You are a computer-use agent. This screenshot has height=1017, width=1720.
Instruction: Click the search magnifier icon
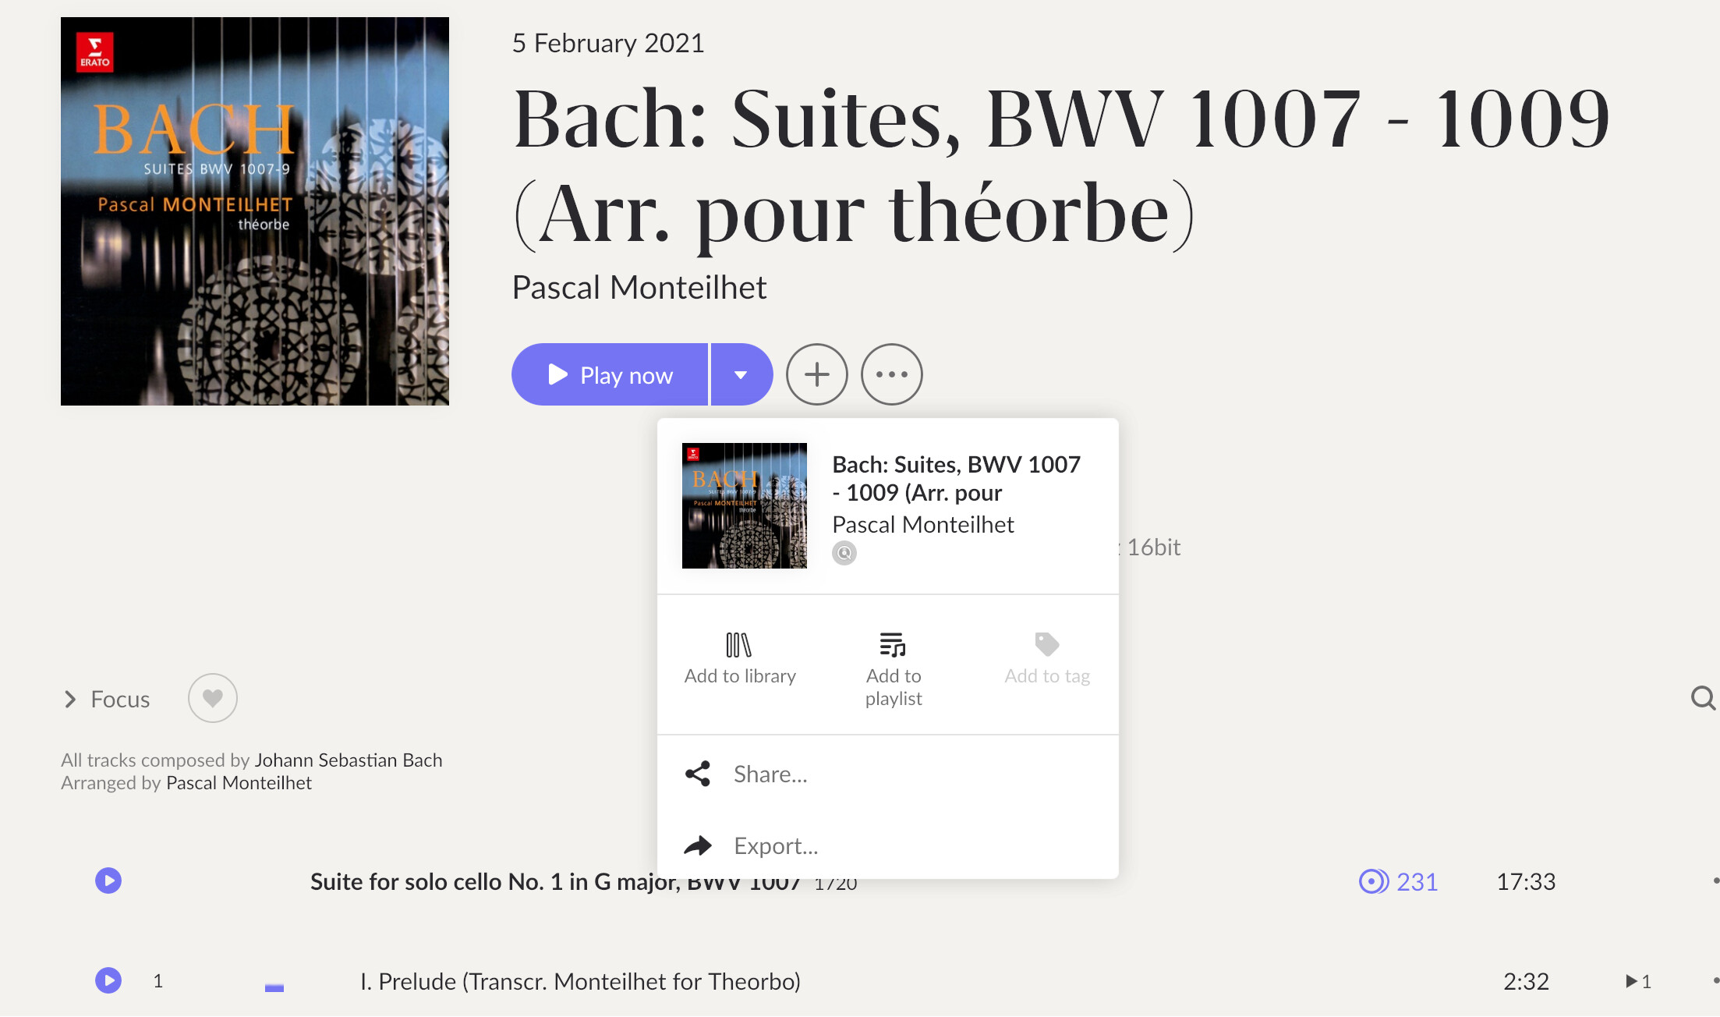pyautogui.click(x=1703, y=698)
